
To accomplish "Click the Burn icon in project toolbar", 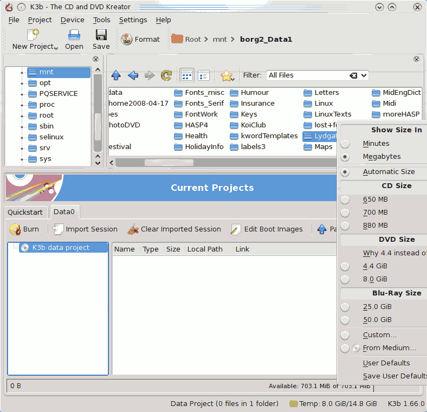I will click(15, 229).
